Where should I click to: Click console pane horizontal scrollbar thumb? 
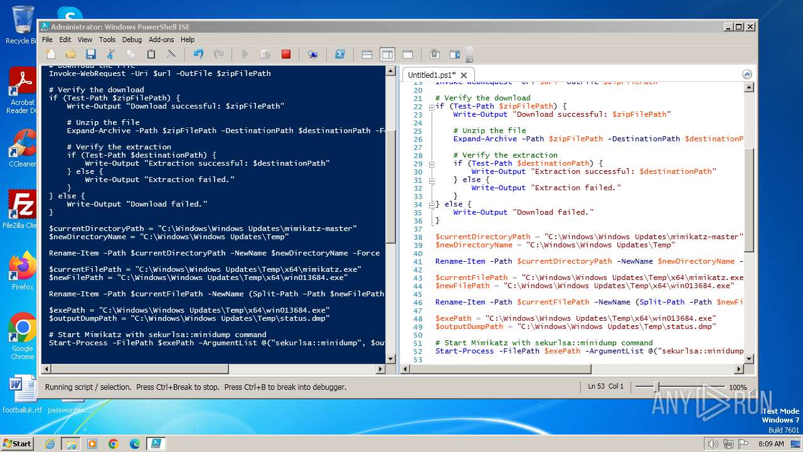click(x=139, y=369)
